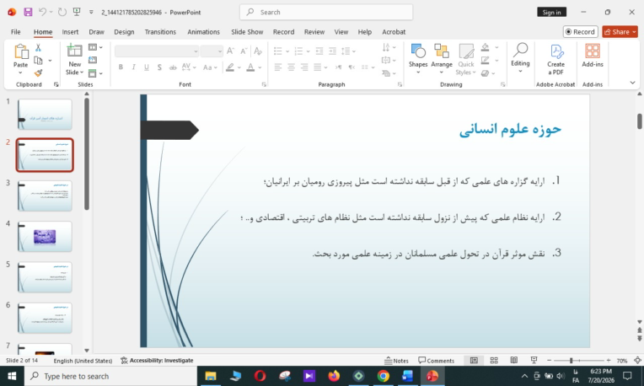The image size is (644, 386).
Task: Click the Shapes icon in Drawing group
Action: click(x=418, y=51)
